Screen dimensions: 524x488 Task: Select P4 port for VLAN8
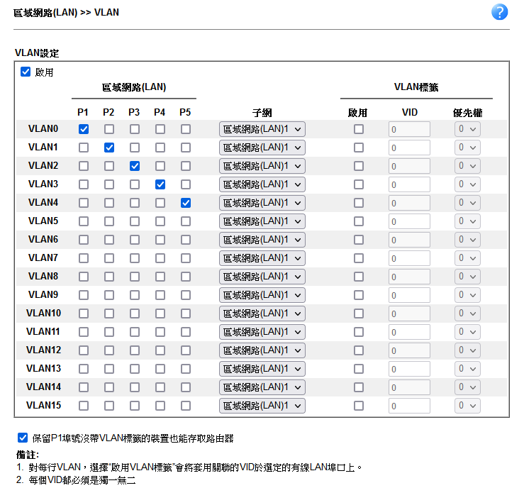click(160, 277)
